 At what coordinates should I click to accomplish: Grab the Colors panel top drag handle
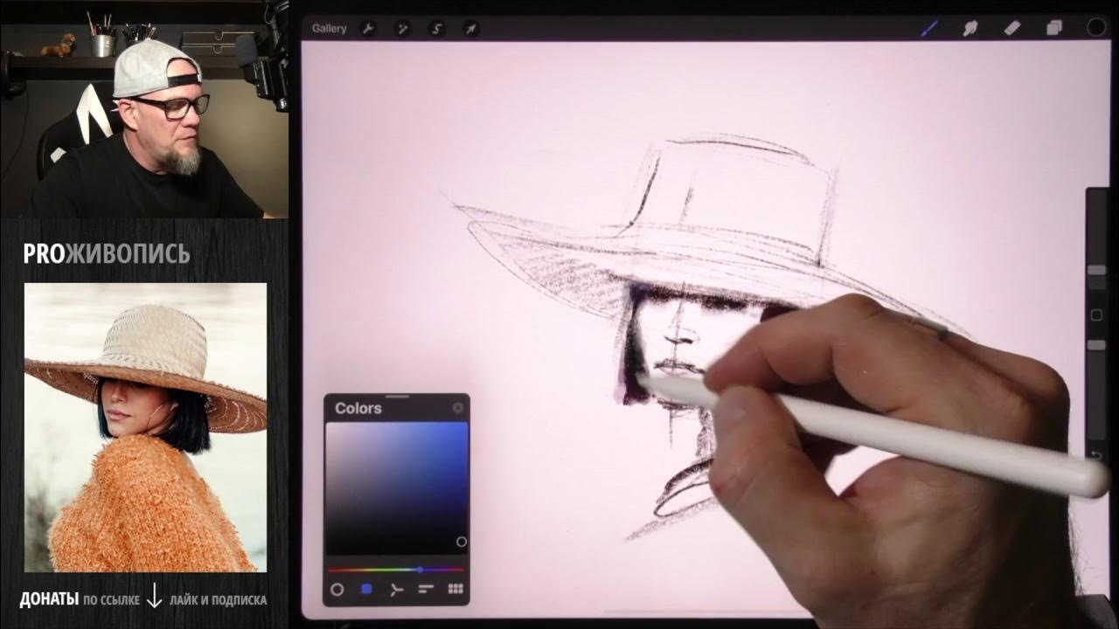click(397, 397)
